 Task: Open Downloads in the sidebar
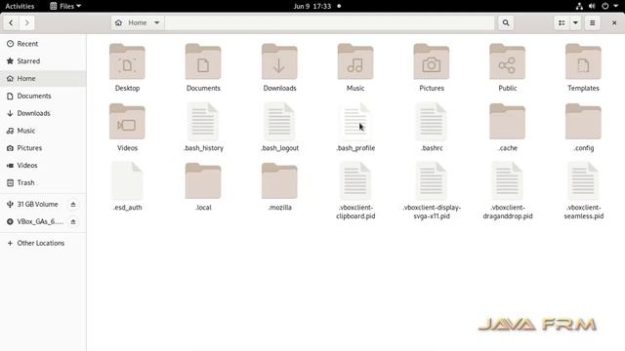tap(43, 113)
